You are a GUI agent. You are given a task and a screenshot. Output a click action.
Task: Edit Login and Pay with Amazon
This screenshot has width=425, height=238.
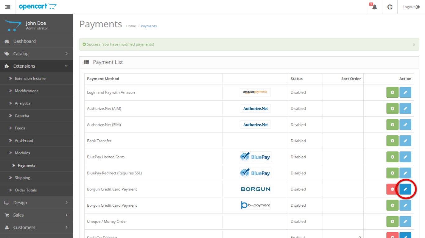point(405,92)
